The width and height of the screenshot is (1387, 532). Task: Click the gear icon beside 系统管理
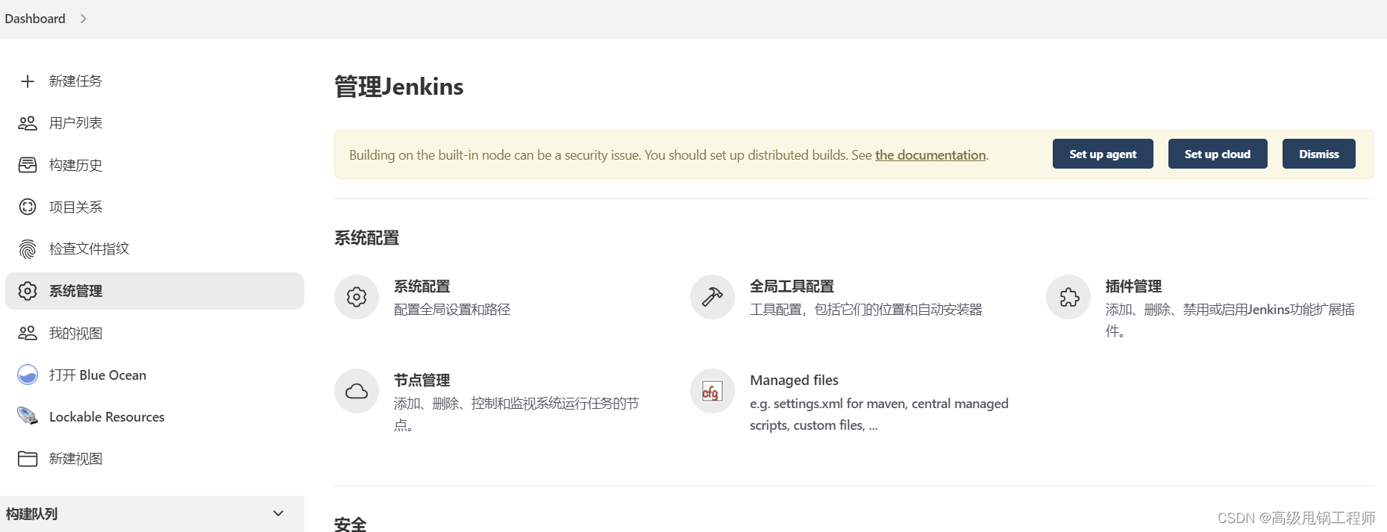click(28, 291)
